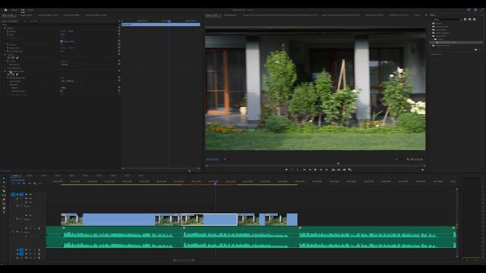The height and width of the screenshot is (273, 486).
Task: Open Workspaces menu icon at top right
Action: 469,10
